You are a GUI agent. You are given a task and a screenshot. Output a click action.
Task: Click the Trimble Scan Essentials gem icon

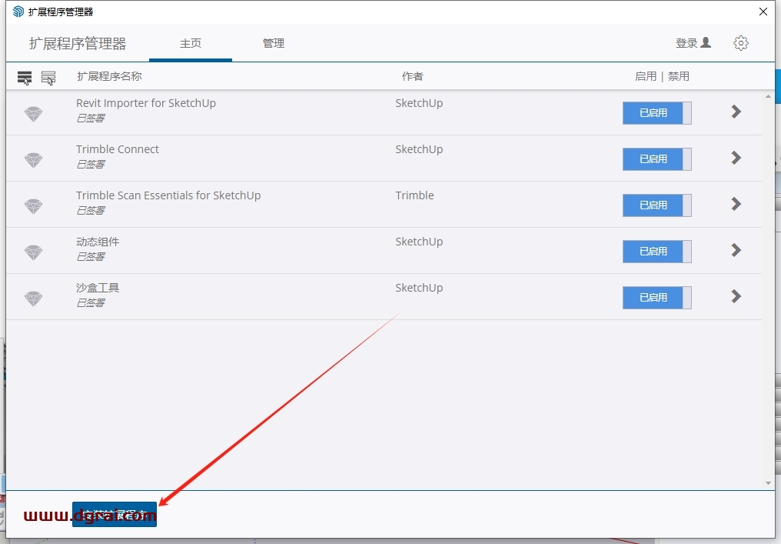pyautogui.click(x=33, y=206)
